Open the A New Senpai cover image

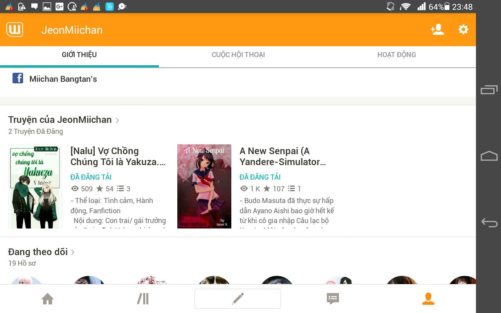(204, 186)
